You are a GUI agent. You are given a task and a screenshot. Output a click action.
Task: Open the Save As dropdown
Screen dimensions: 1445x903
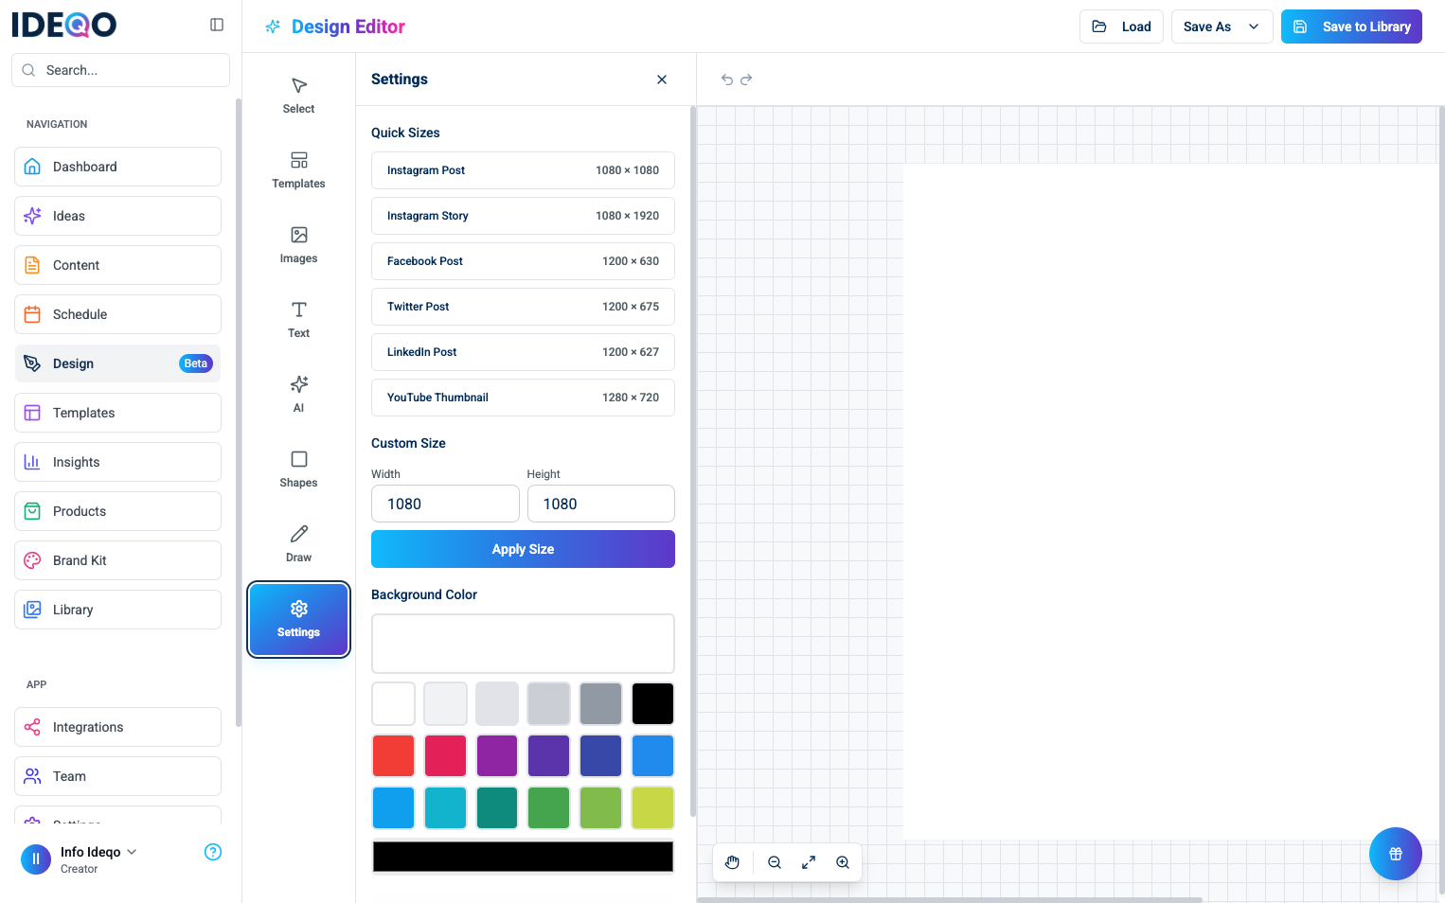[x=1222, y=27]
